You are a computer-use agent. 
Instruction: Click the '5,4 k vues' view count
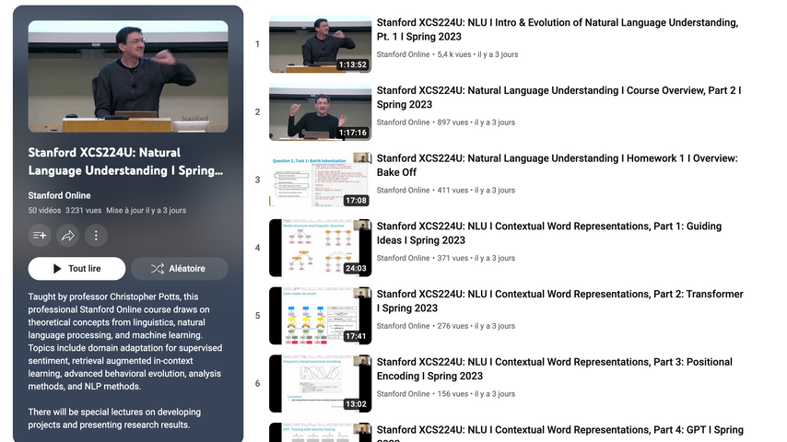point(453,54)
